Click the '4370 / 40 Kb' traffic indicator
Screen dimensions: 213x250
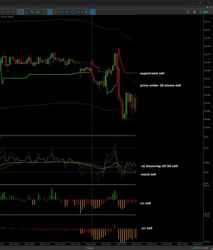point(201,248)
